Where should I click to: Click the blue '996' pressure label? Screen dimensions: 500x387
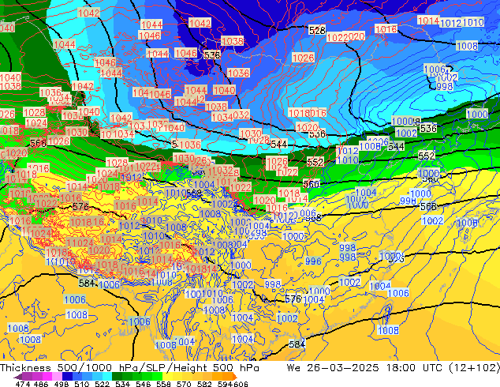(313, 261)
